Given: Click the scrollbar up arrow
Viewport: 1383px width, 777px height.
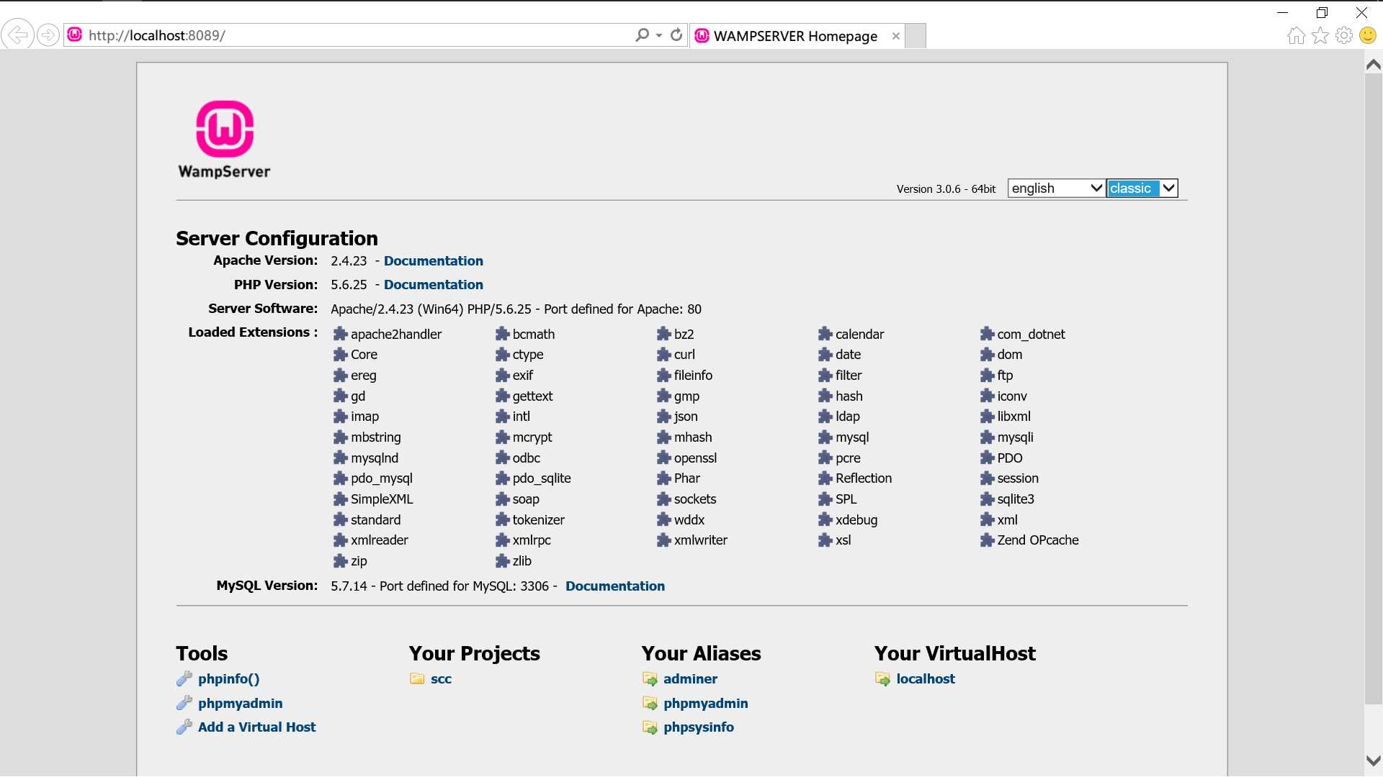Looking at the screenshot, I should [1373, 65].
